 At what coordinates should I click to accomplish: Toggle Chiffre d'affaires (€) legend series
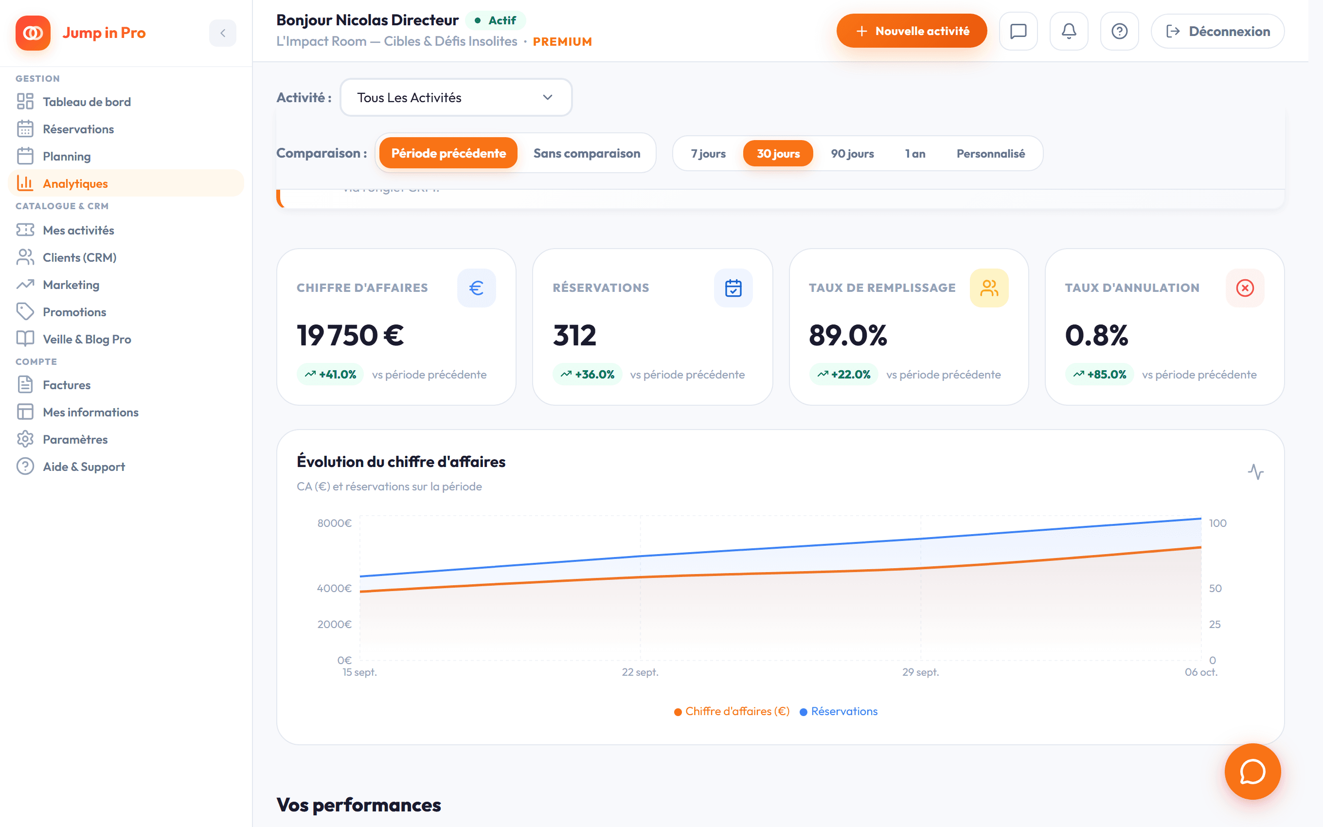pyautogui.click(x=732, y=711)
